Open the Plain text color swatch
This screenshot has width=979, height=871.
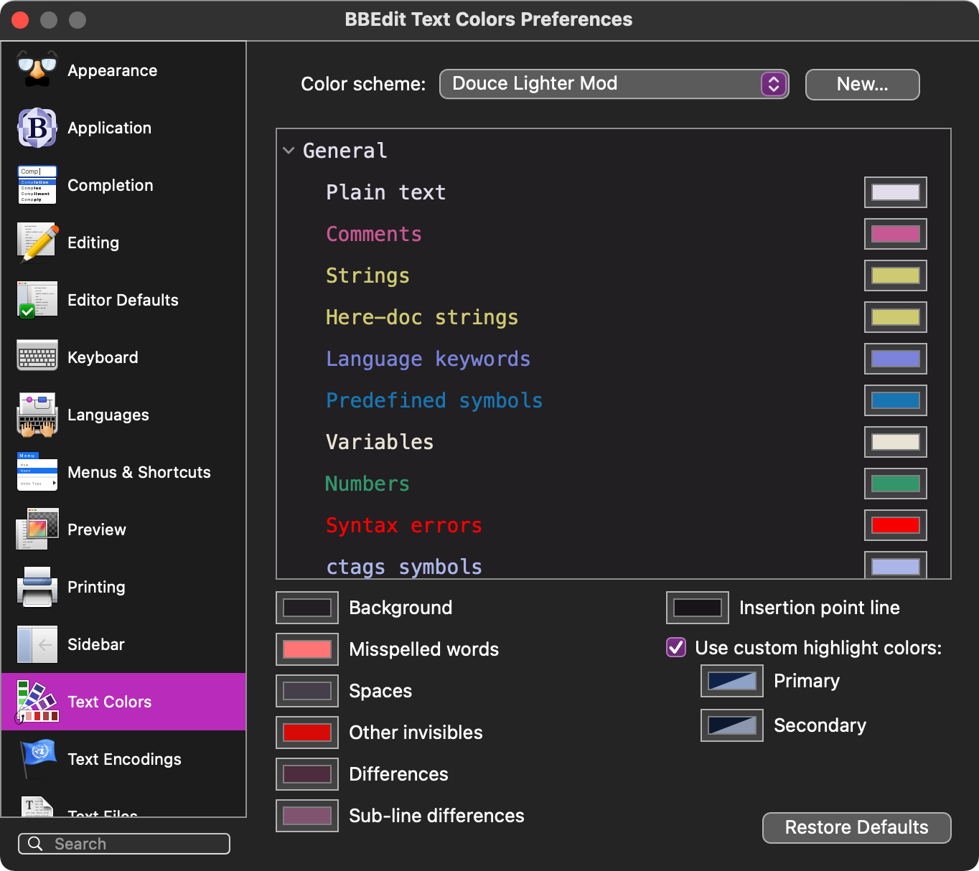pyautogui.click(x=895, y=192)
